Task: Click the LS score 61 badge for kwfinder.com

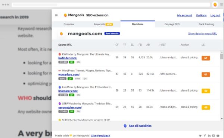Action: click(206, 58)
